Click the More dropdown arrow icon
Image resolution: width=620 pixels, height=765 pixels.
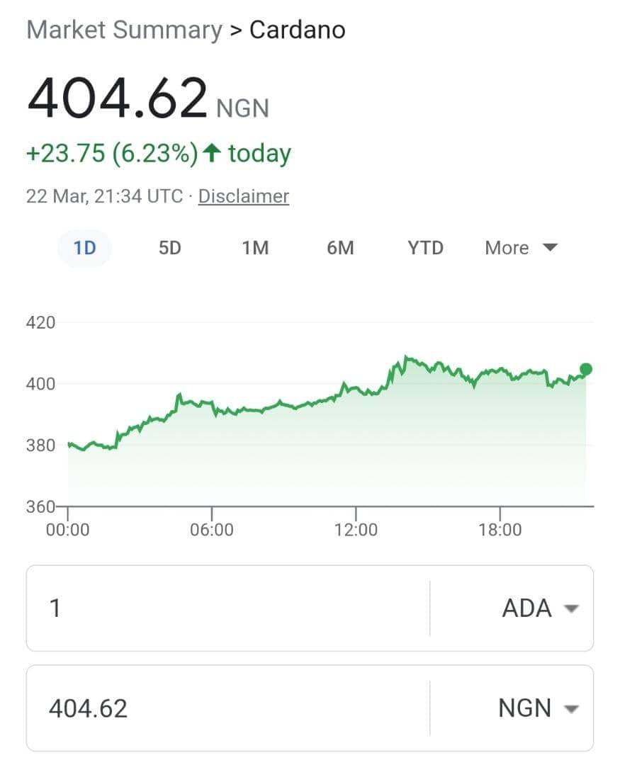point(550,247)
